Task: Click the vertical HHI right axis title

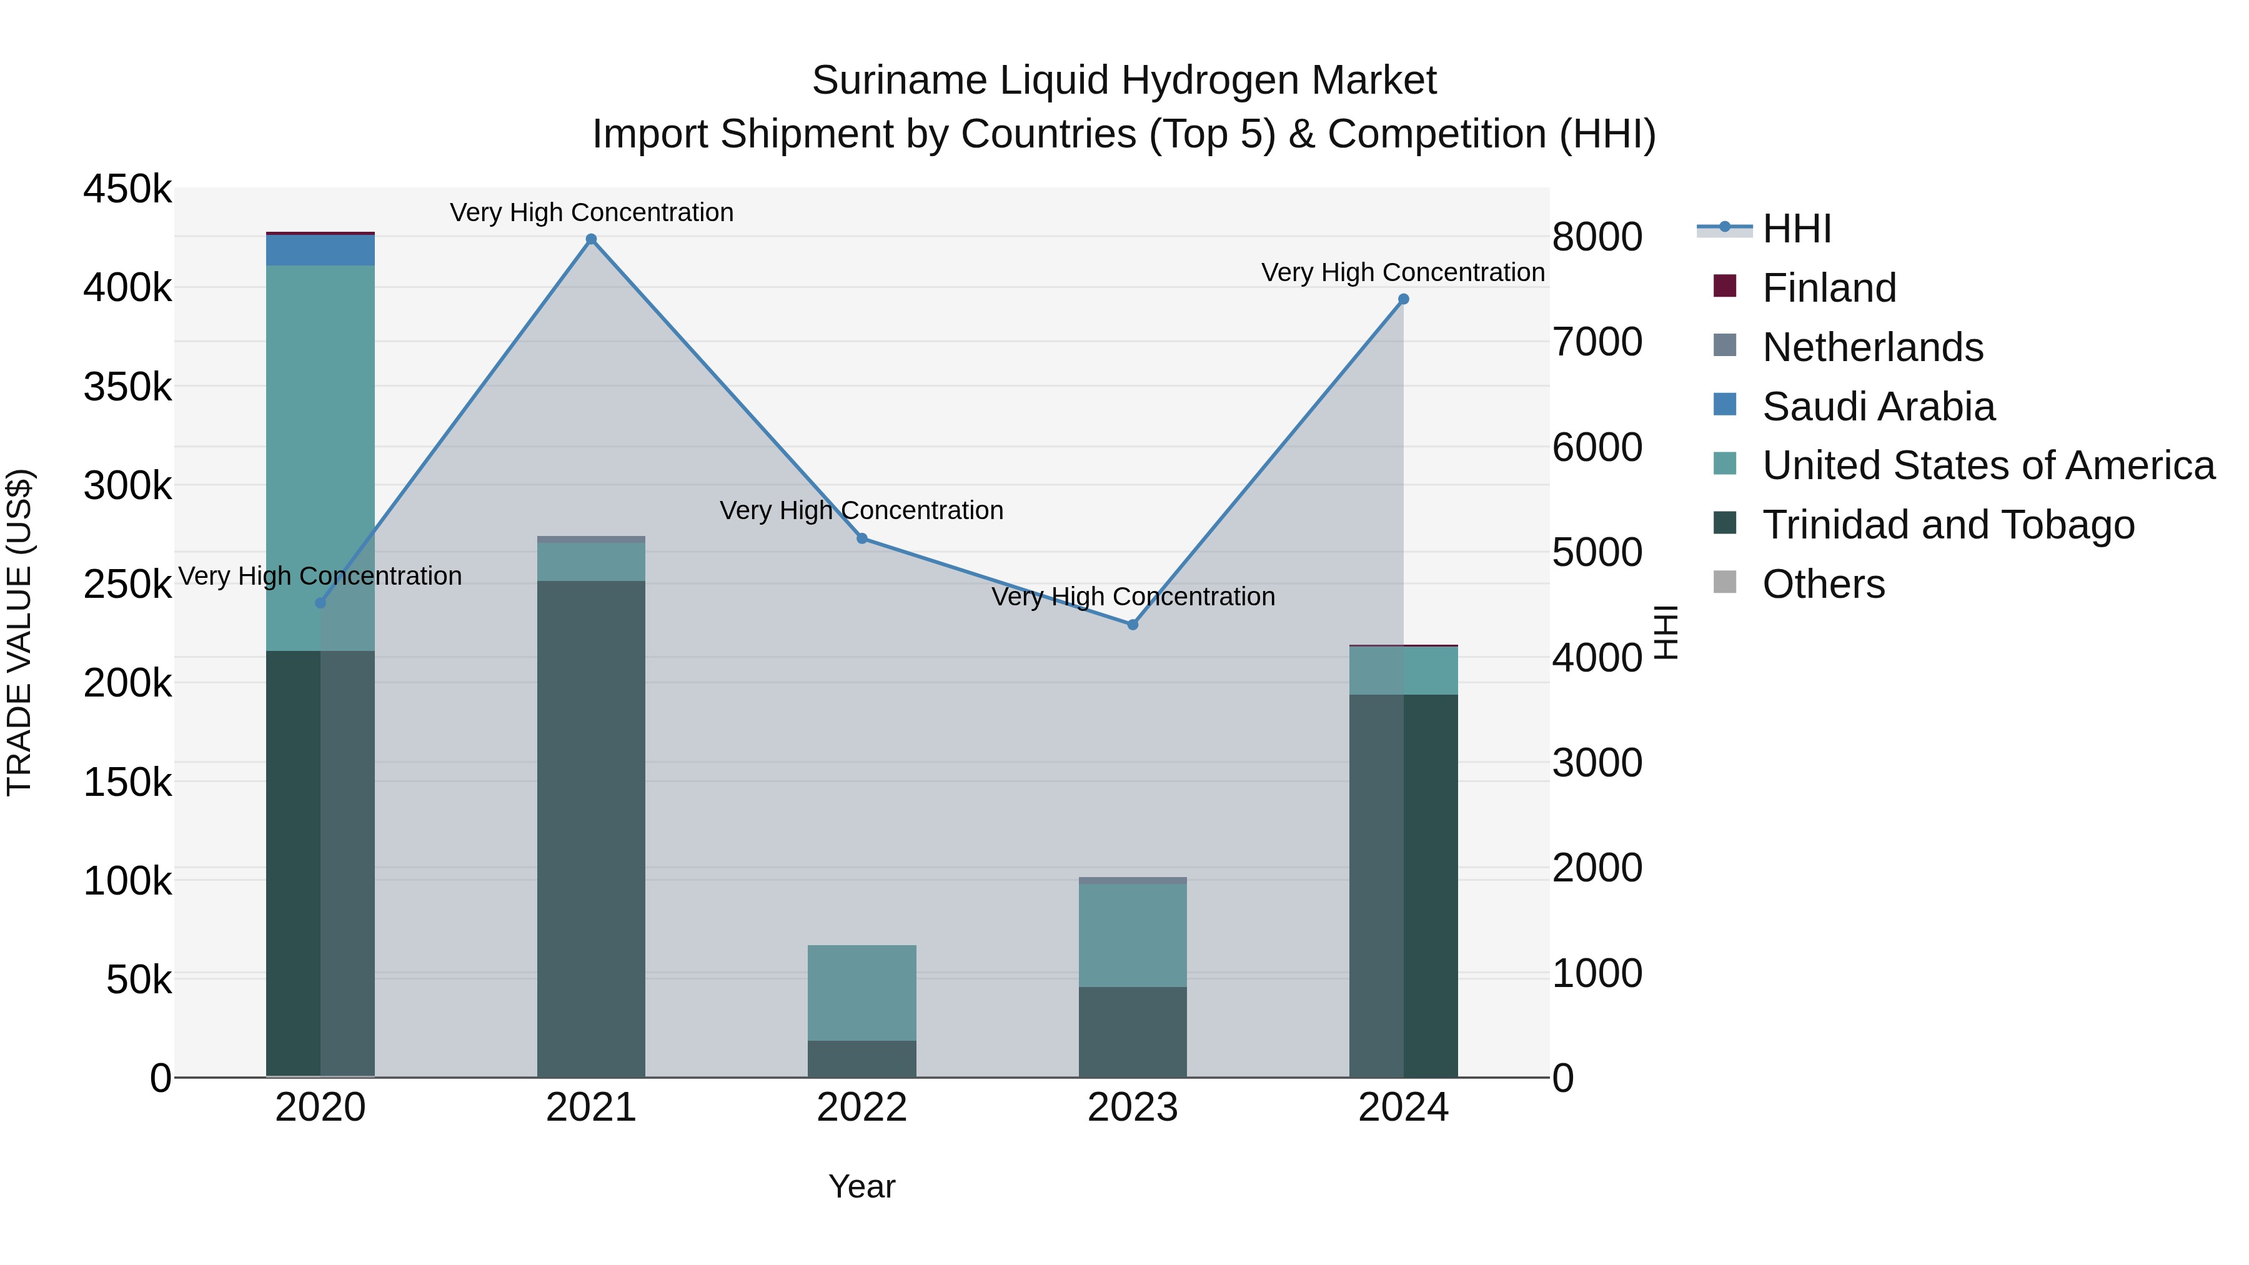Action: coord(1666,632)
